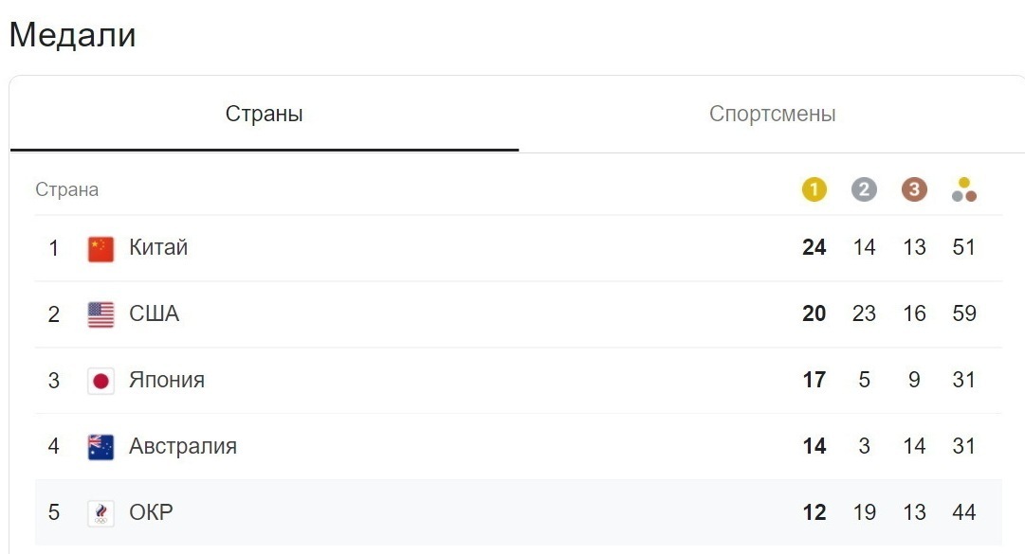Click the Japan flag icon
This screenshot has width=1025, height=554.
(x=101, y=381)
